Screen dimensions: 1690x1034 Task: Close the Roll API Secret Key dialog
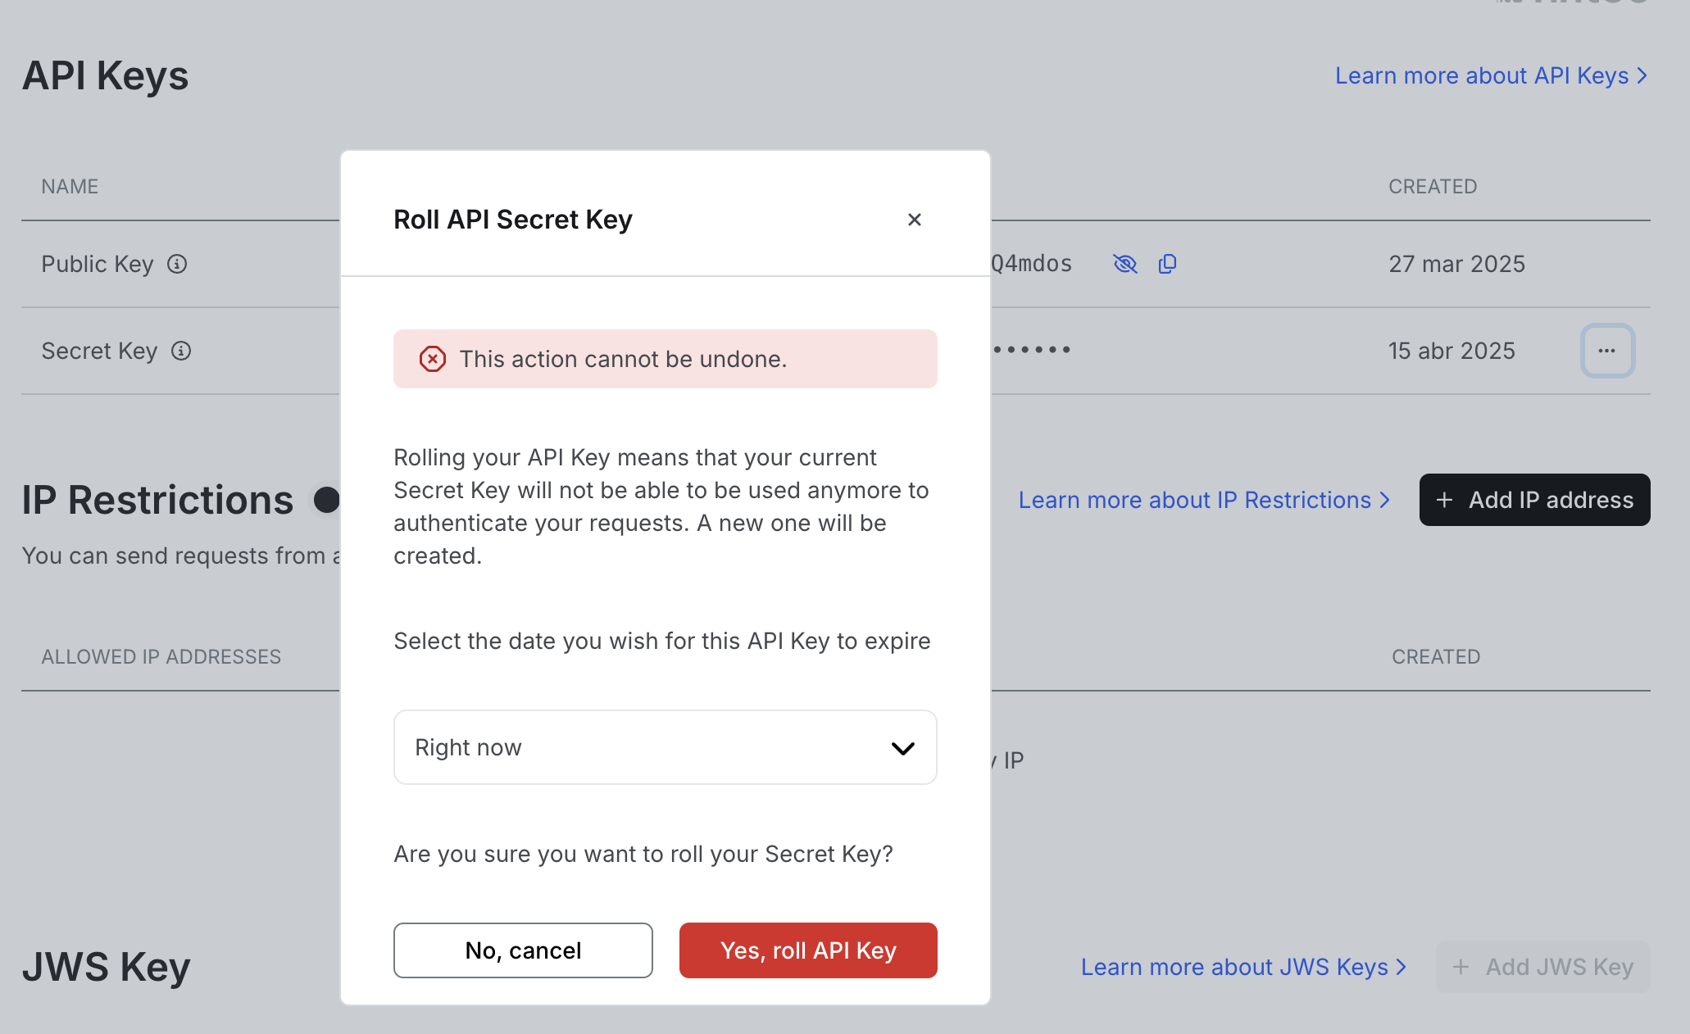click(x=915, y=220)
